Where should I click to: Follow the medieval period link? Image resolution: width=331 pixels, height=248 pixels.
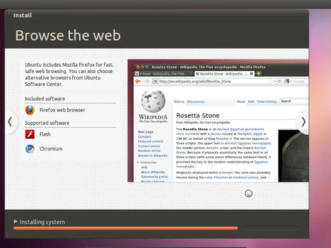246,178
